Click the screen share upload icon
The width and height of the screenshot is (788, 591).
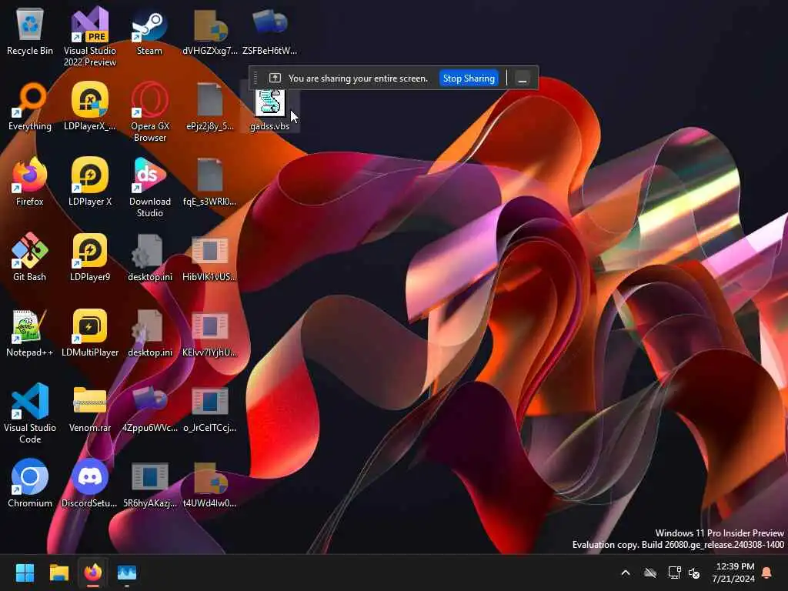tap(275, 78)
